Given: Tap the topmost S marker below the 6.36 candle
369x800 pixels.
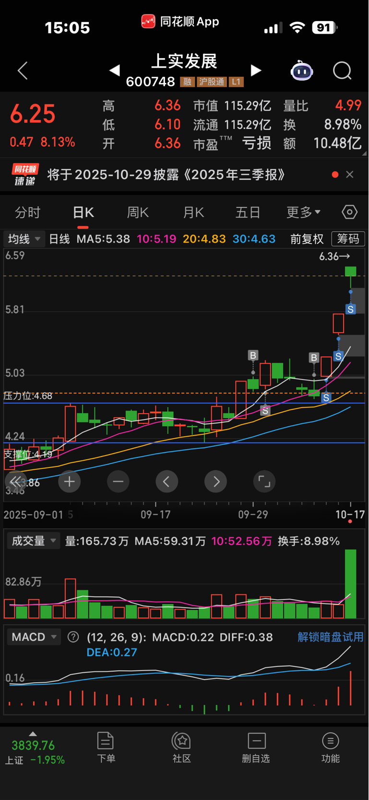Looking at the screenshot, I should (x=351, y=309).
